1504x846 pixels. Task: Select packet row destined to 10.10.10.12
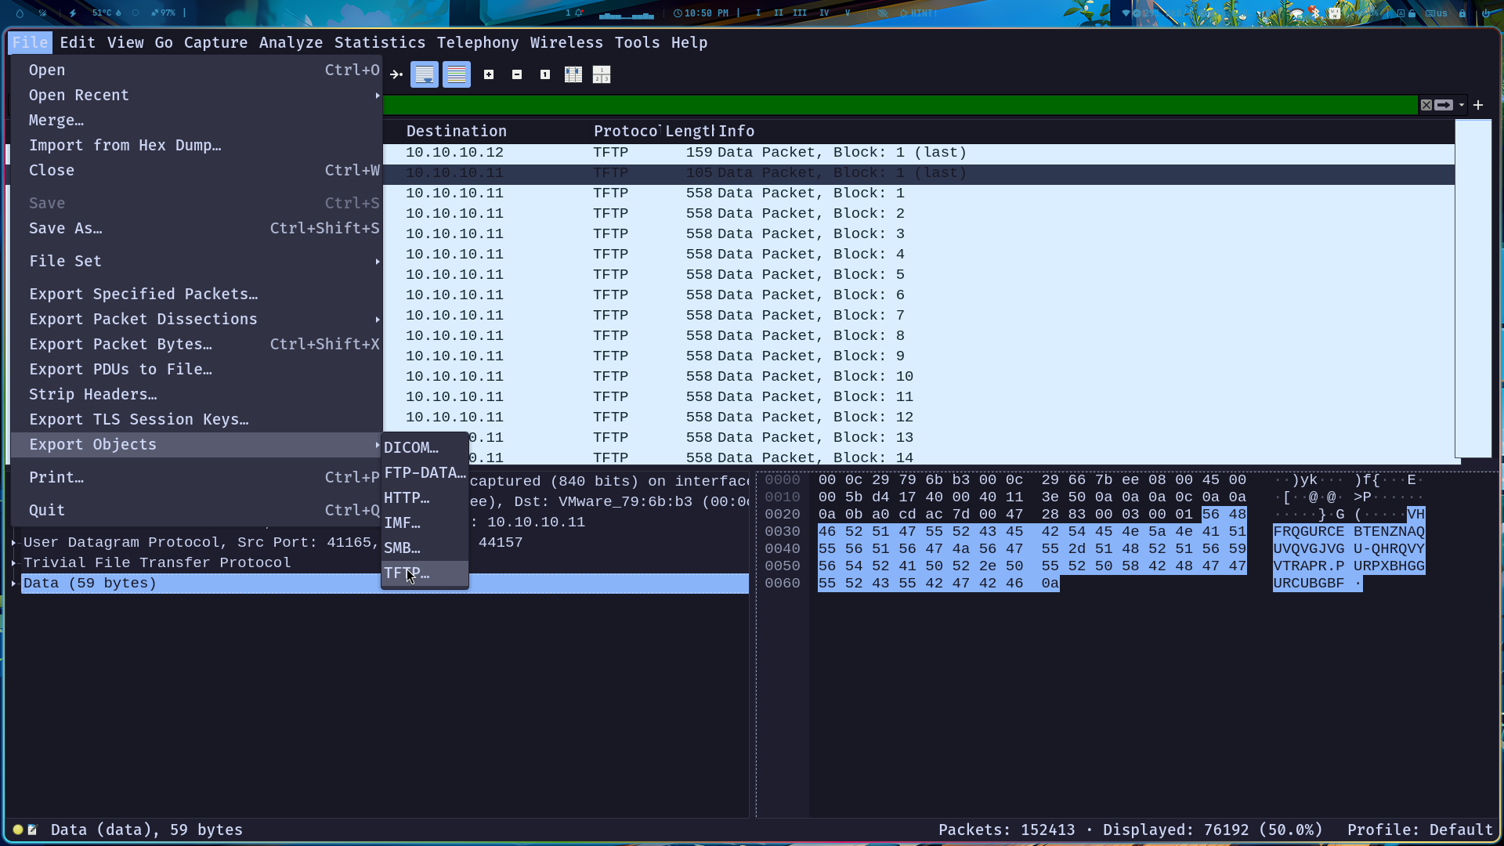click(x=919, y=152)
